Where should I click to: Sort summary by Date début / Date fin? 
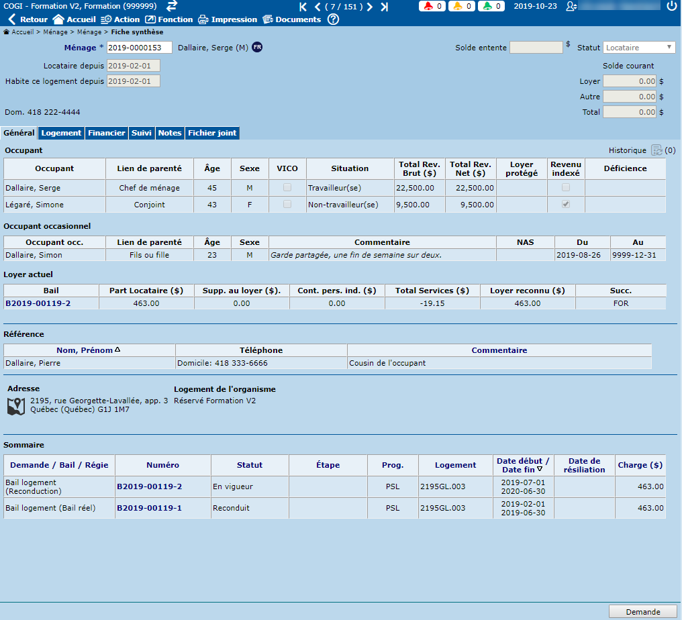pos(522,465)
